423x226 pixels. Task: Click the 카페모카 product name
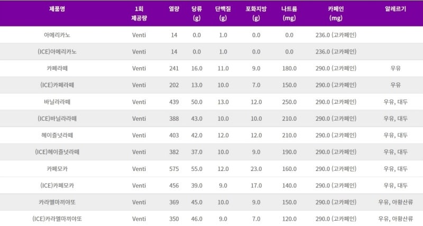(57, 169)
